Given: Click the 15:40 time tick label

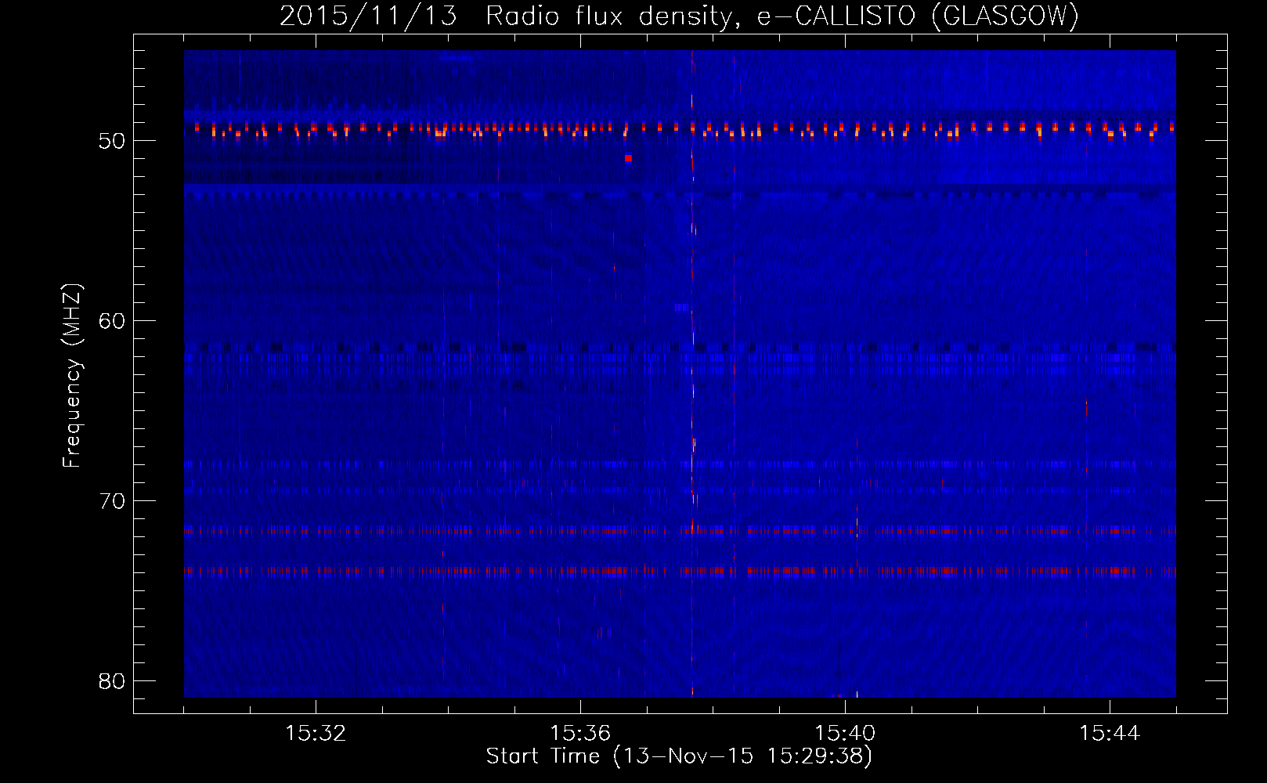Looking at the screenshot, I should pyautogui.click(x=845, y=734).
